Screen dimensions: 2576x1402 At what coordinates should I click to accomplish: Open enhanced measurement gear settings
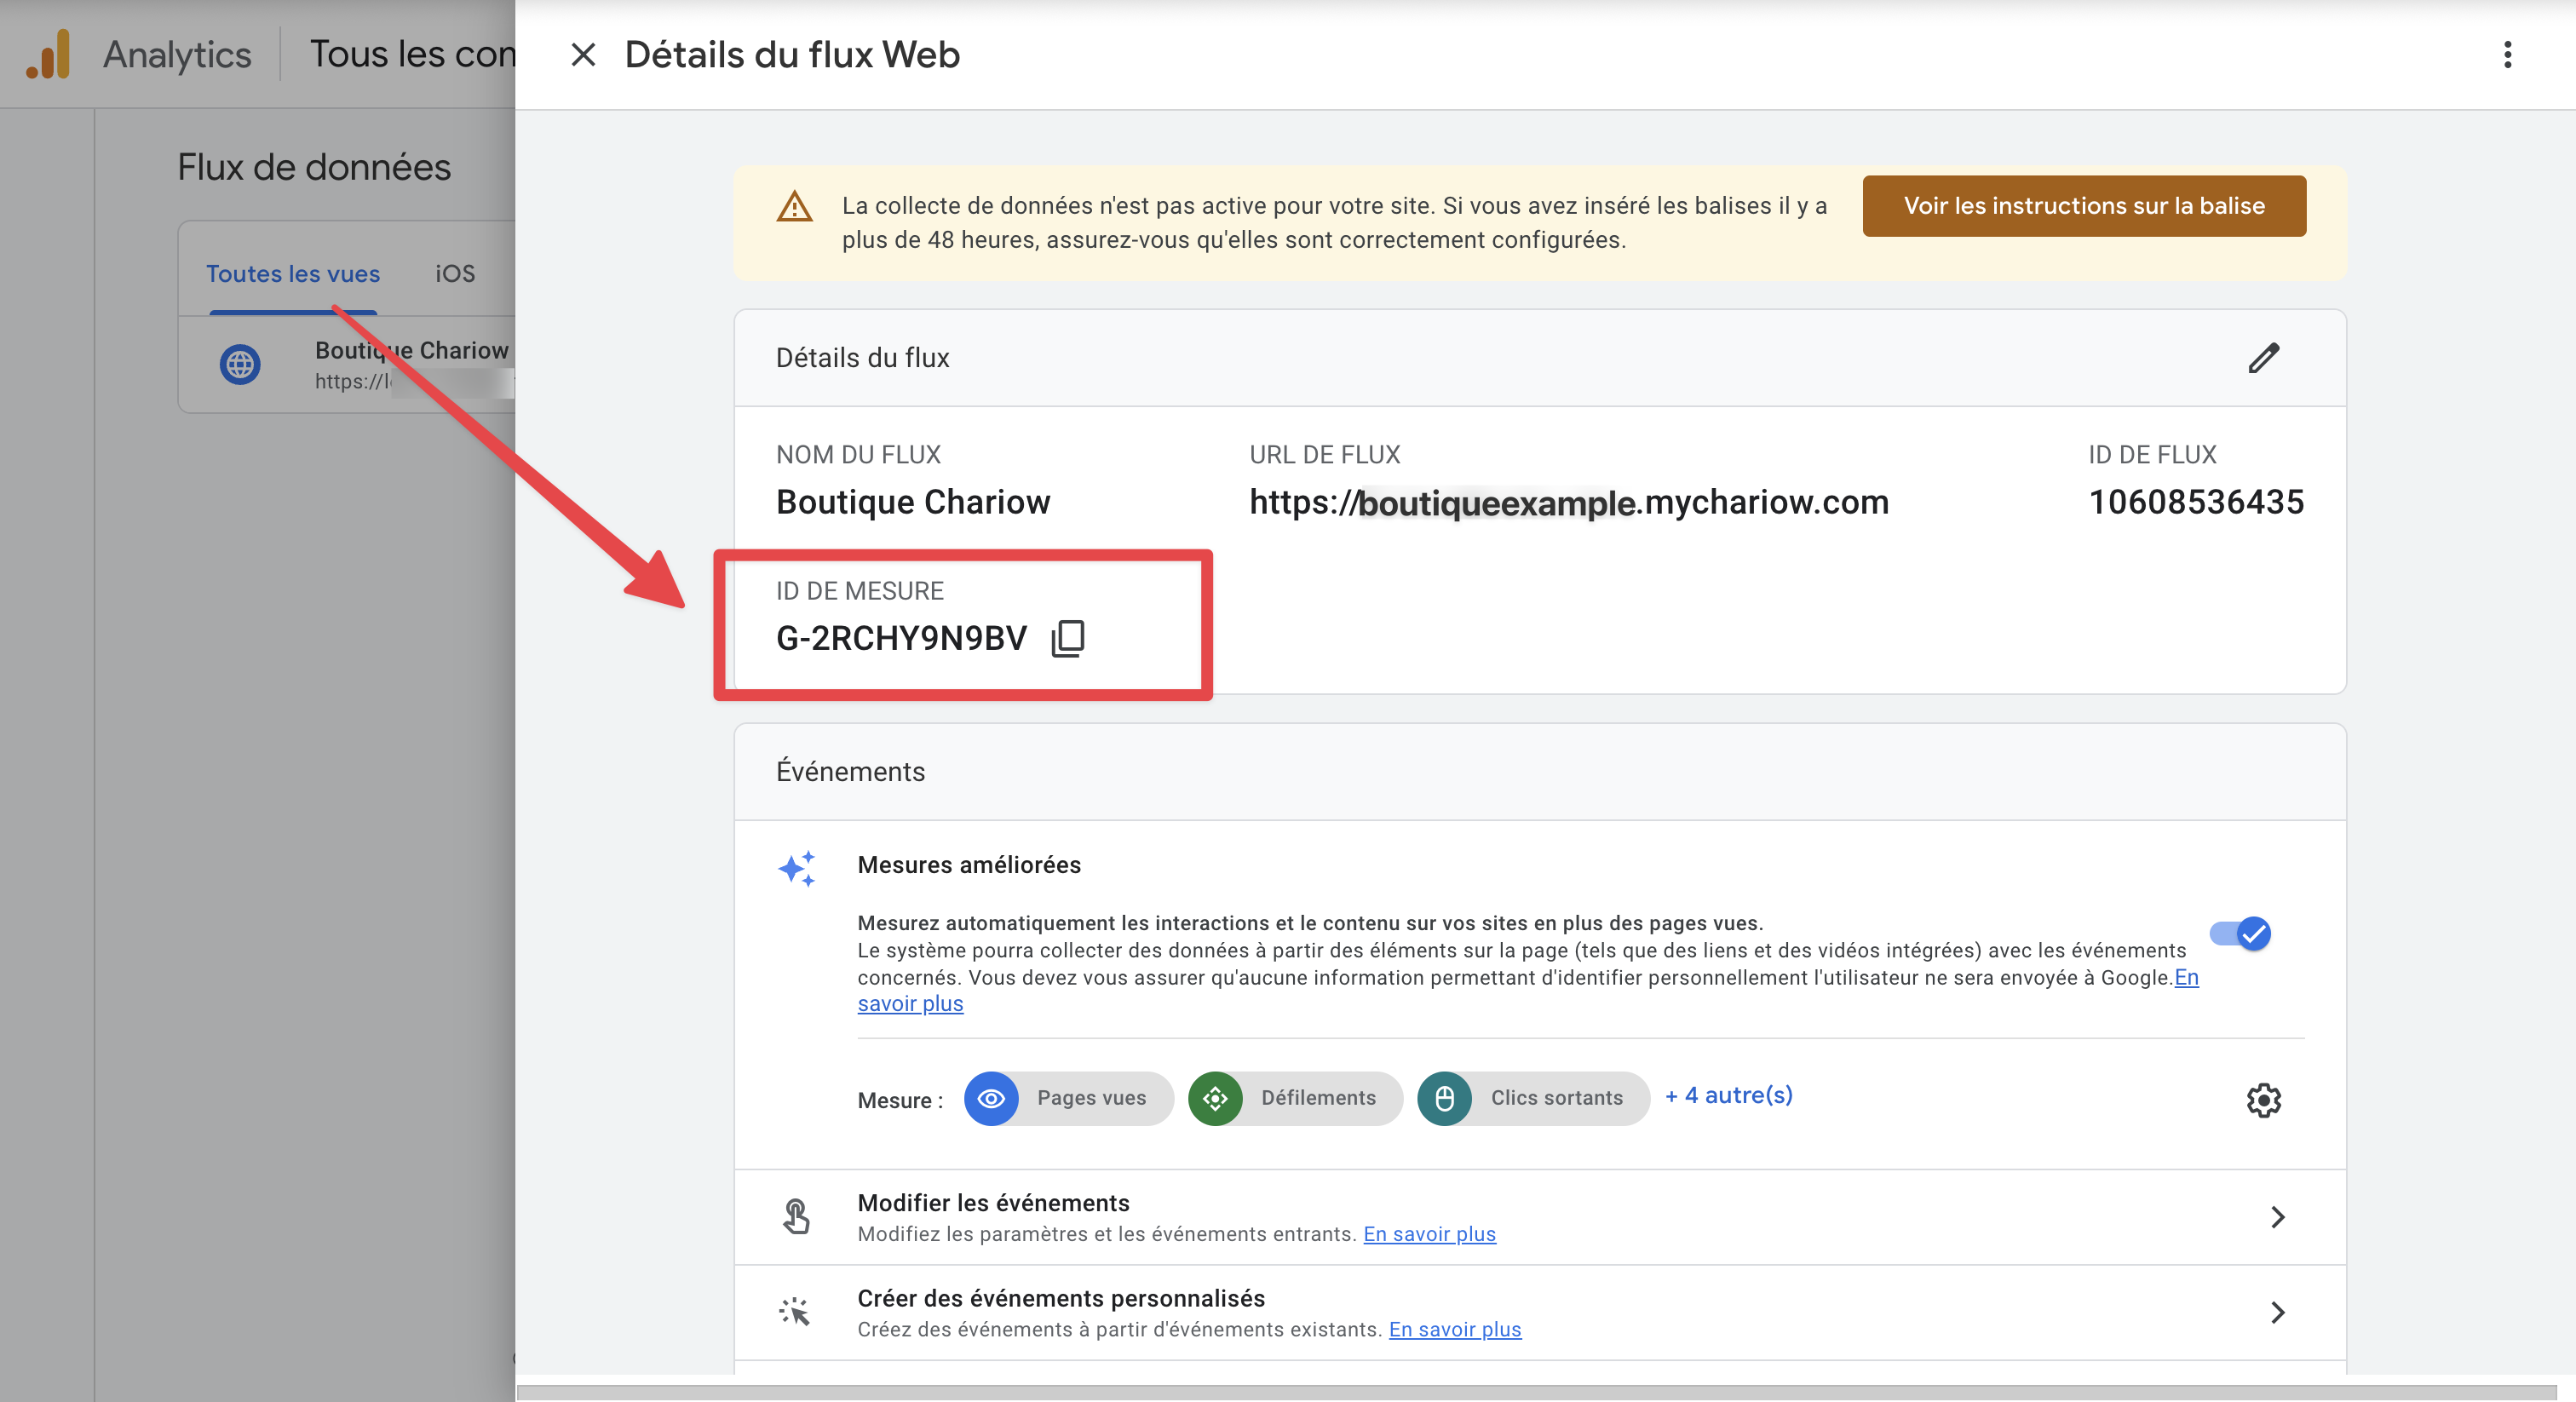point(2263,1100)
